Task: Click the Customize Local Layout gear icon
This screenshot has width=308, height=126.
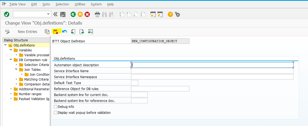Action: click(178, 14)
